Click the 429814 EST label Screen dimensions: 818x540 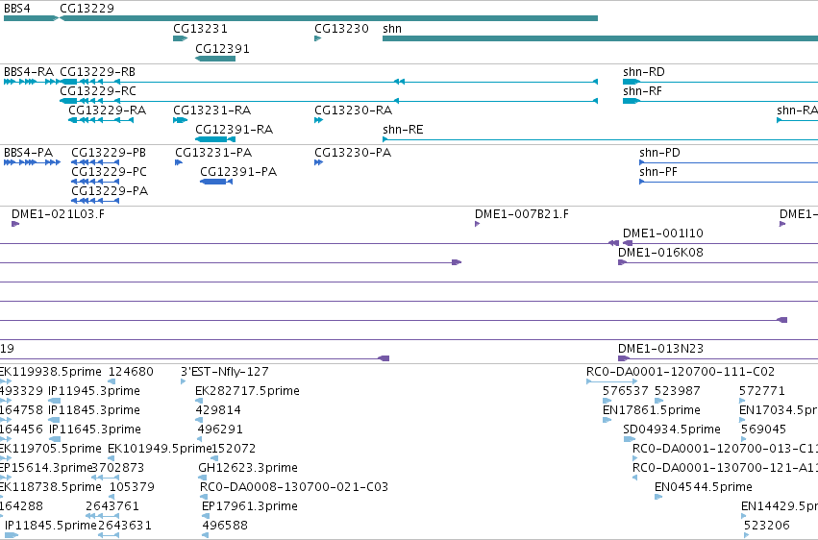click(218, 410)
